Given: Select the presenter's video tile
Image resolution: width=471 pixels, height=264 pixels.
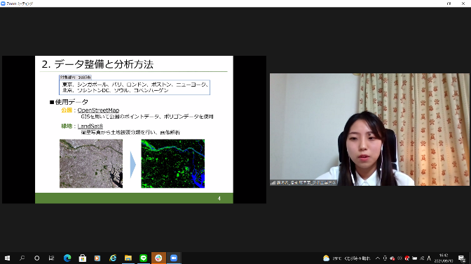Looking at the screenshot, I should click(x=369, y=130).
